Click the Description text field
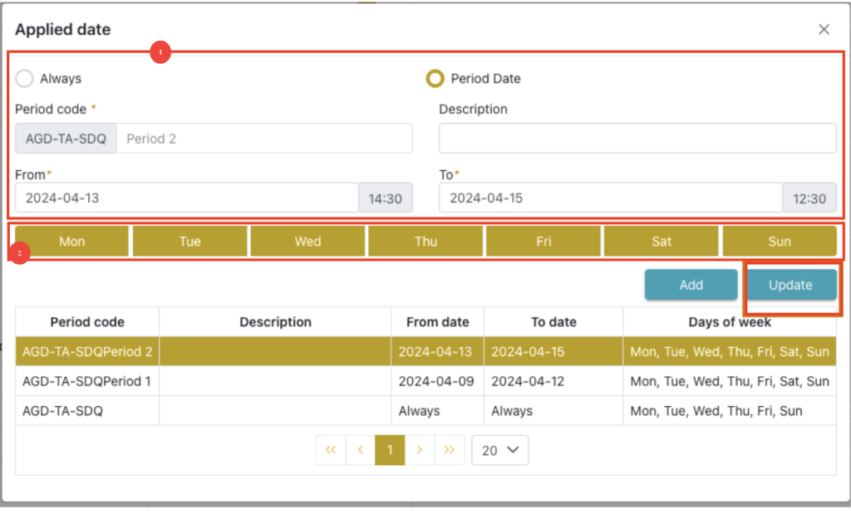851x514 pixels. pos(637,139)
